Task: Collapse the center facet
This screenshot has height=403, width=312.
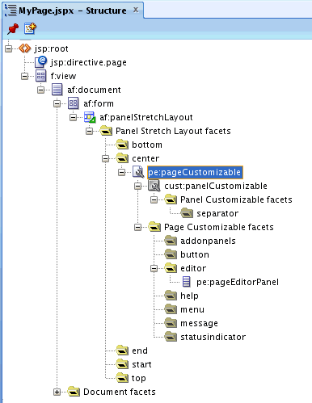Action: 106,158
